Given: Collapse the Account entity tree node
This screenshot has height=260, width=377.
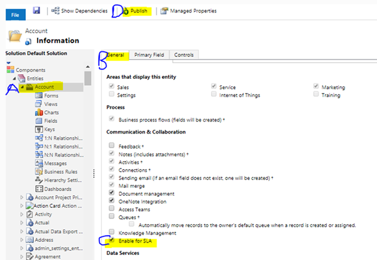Looking at the screenshot, I should tap(23, 87).
